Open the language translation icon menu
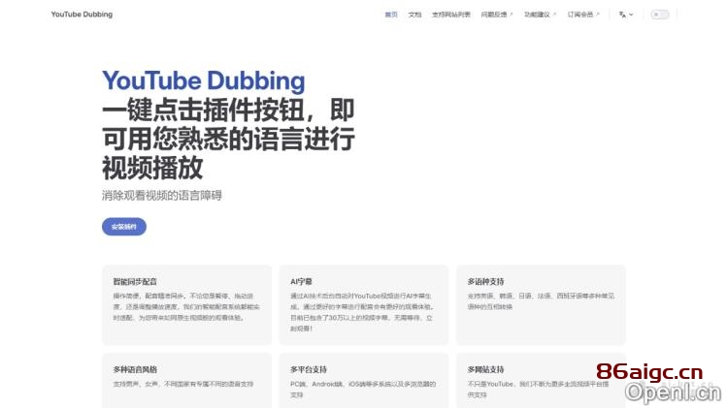 622,15
